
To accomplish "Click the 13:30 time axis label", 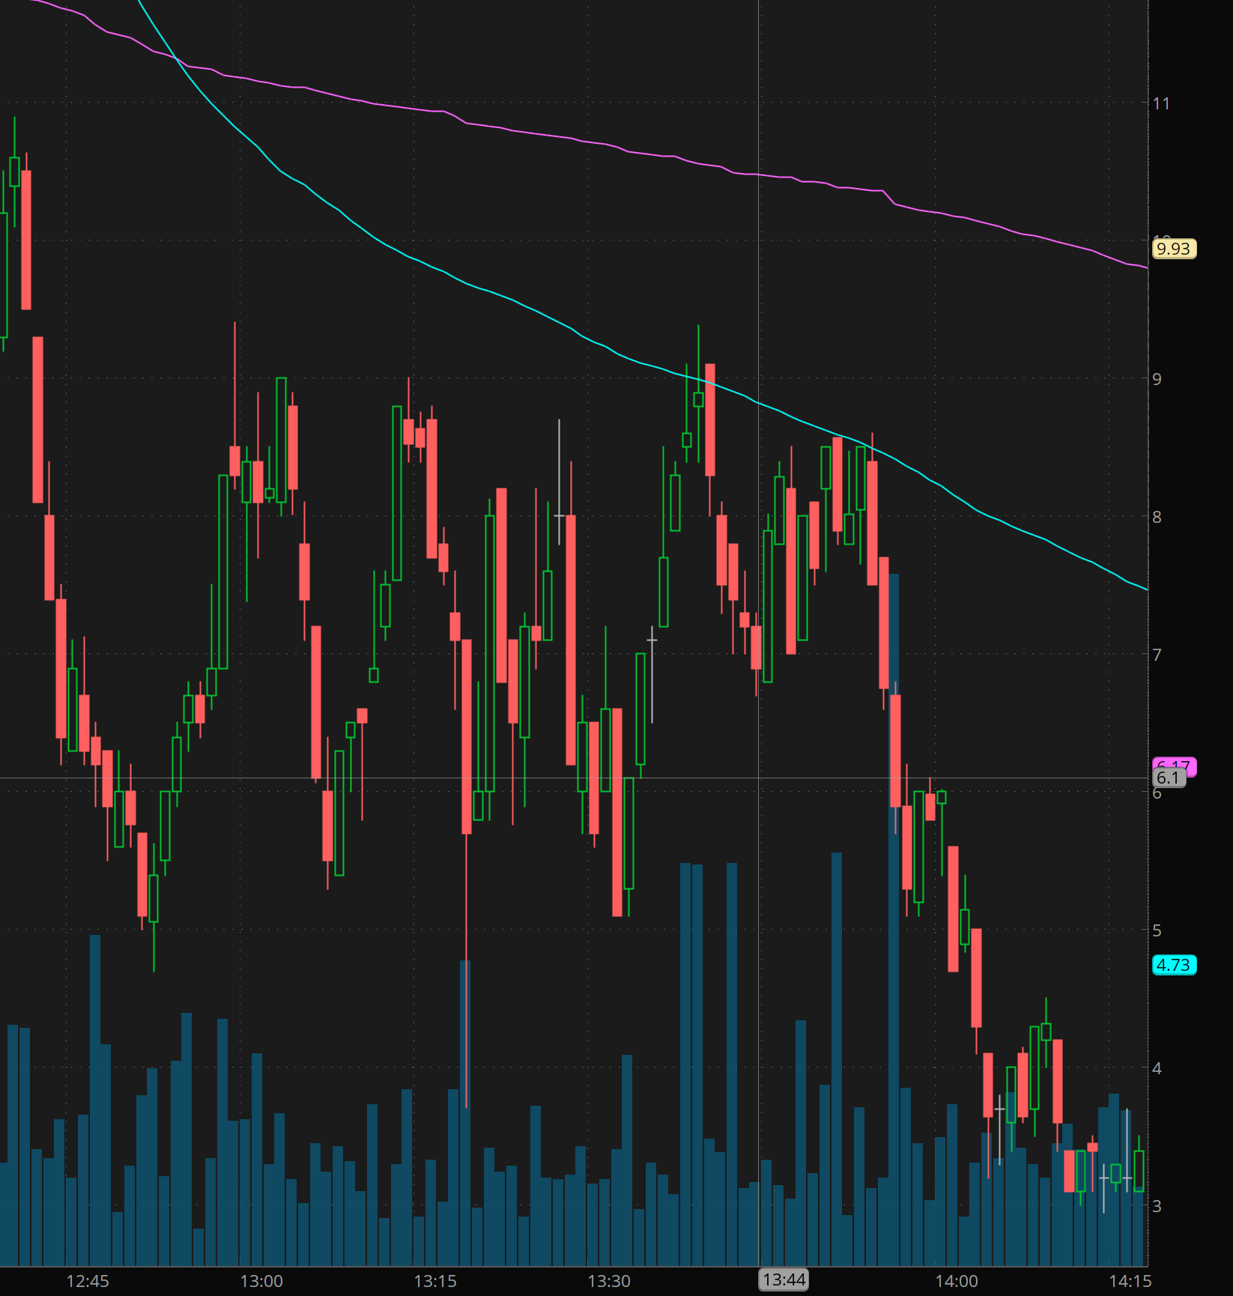I will pyautogui.click(x=609, y=1281).
